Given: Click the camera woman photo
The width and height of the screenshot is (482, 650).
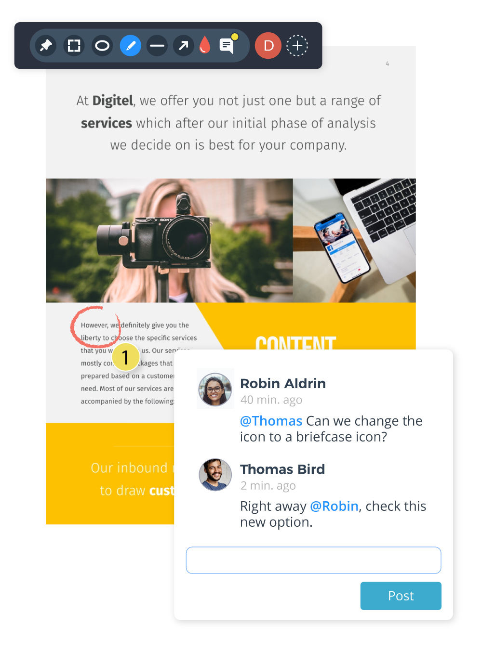Looking at the screenshot, I should pos(169,241).
